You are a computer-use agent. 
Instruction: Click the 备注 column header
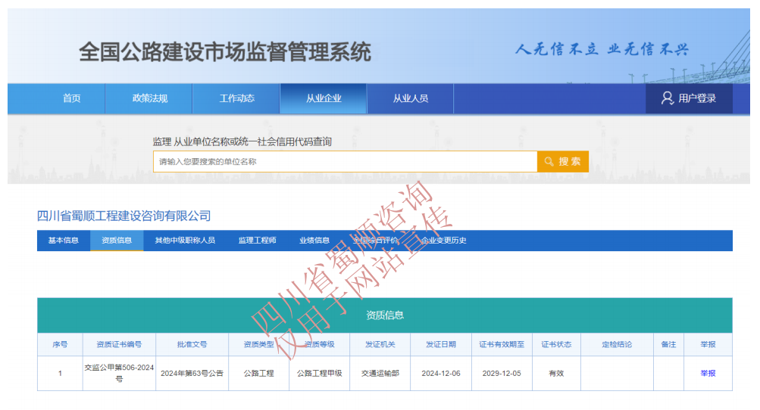click(x=668, y=345)
